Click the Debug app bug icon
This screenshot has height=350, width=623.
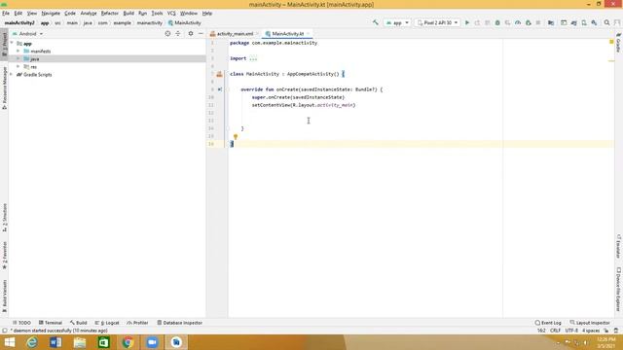(497, 23)
